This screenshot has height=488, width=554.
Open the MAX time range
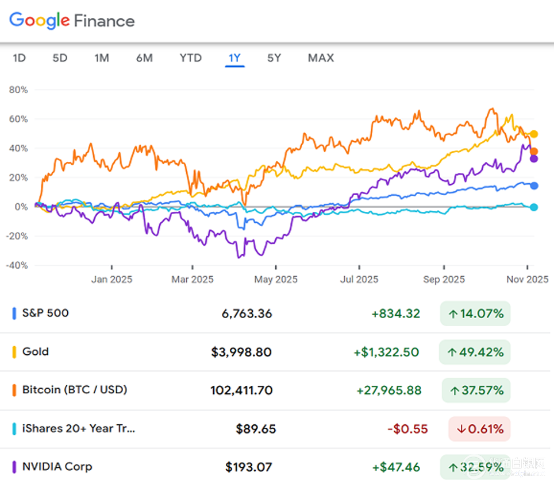[x=321, y=58]
